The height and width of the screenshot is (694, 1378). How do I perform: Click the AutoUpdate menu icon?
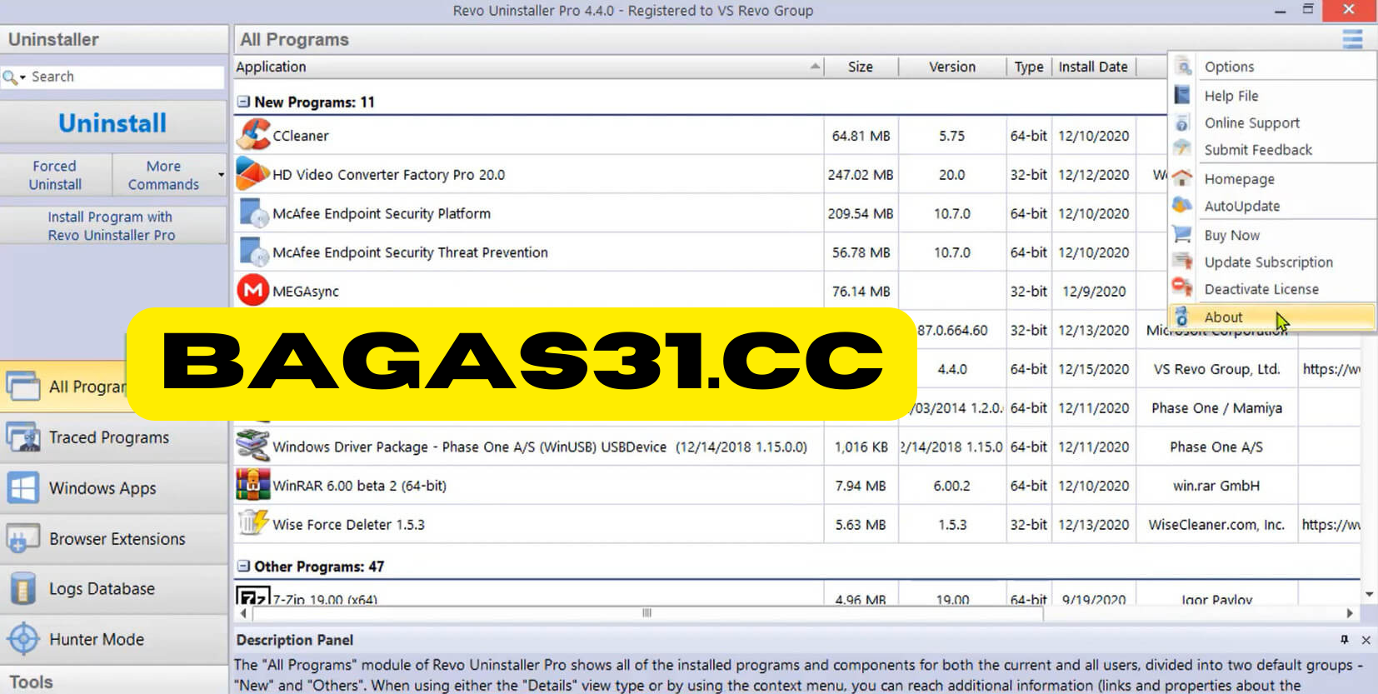[1182, 205]
